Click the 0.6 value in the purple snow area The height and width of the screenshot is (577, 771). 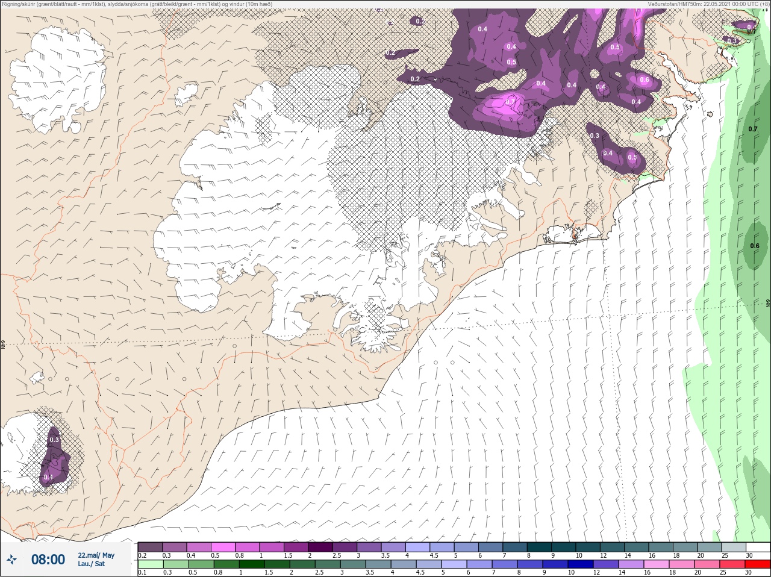[x=645, y=80]
